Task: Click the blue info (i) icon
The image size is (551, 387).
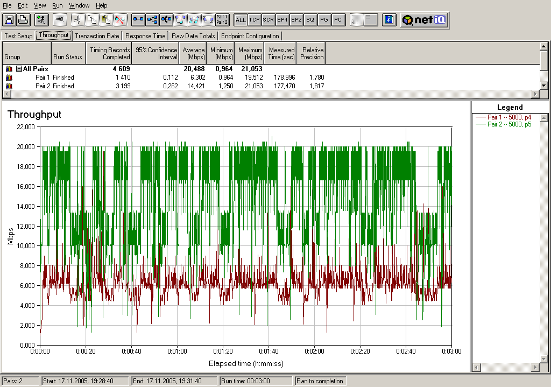Action: tap(389, 20)
